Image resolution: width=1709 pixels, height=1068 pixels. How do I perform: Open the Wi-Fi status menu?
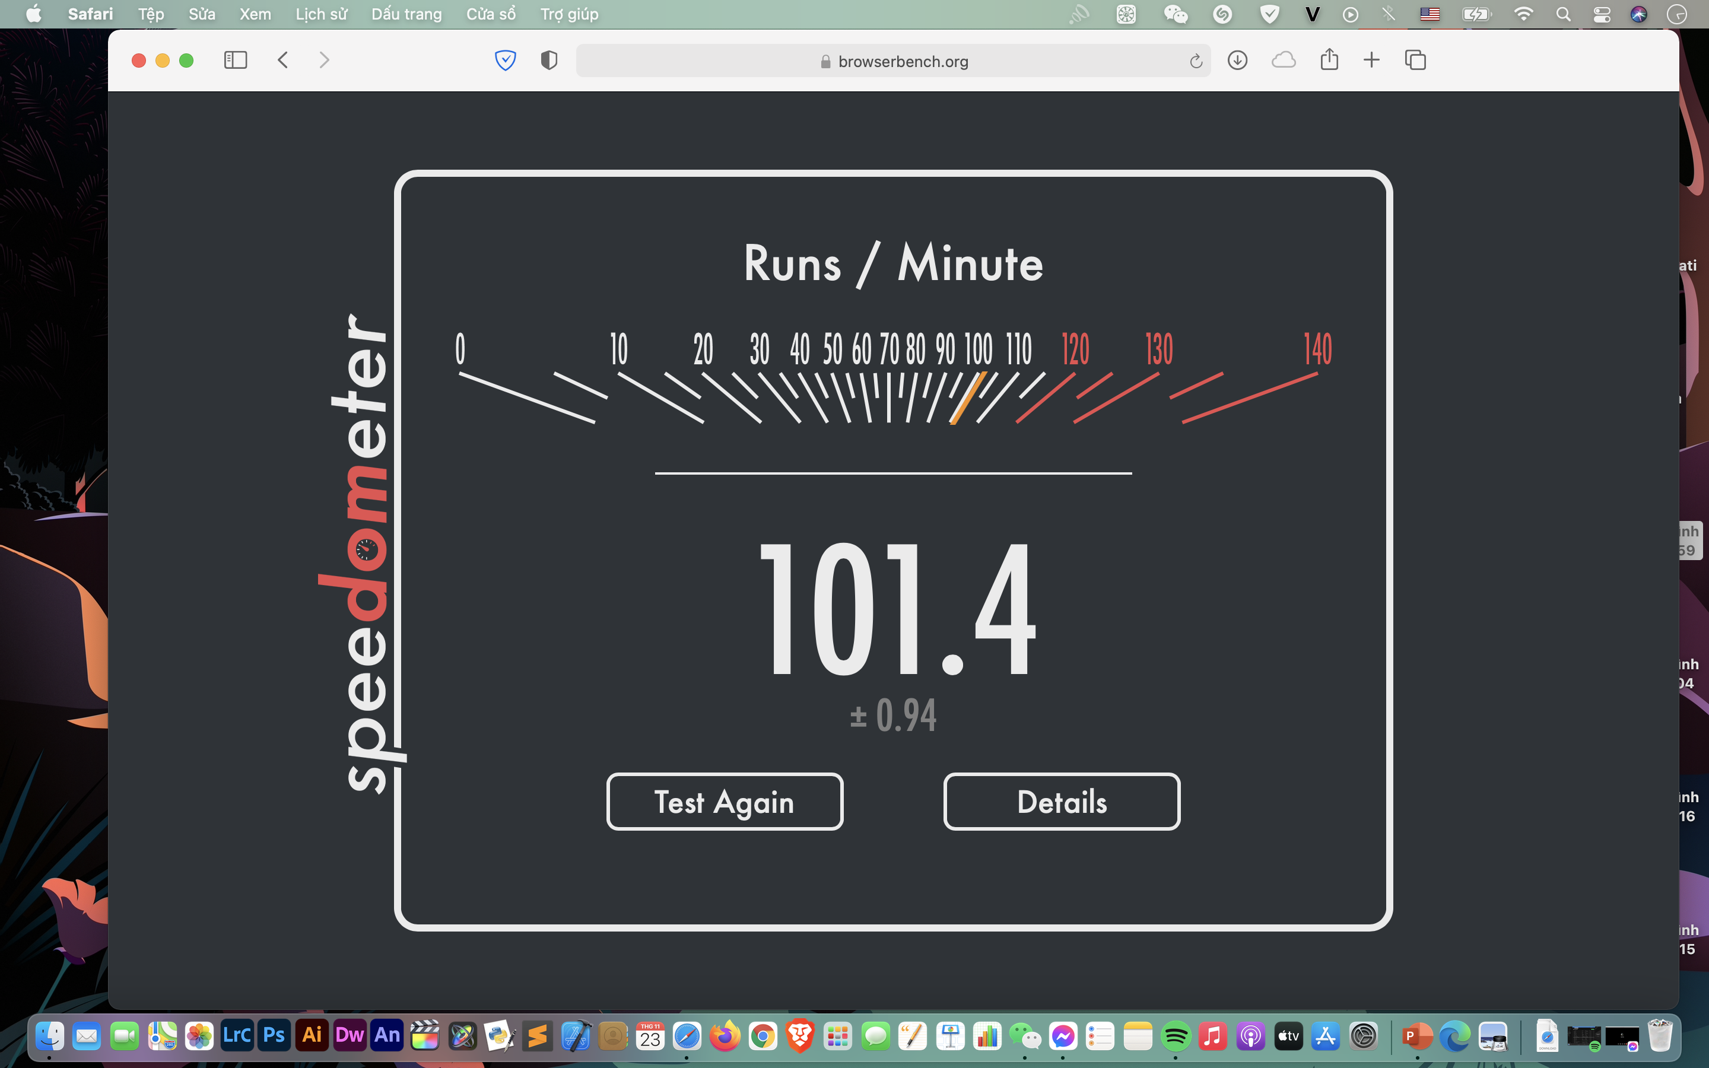[1523, 14]
